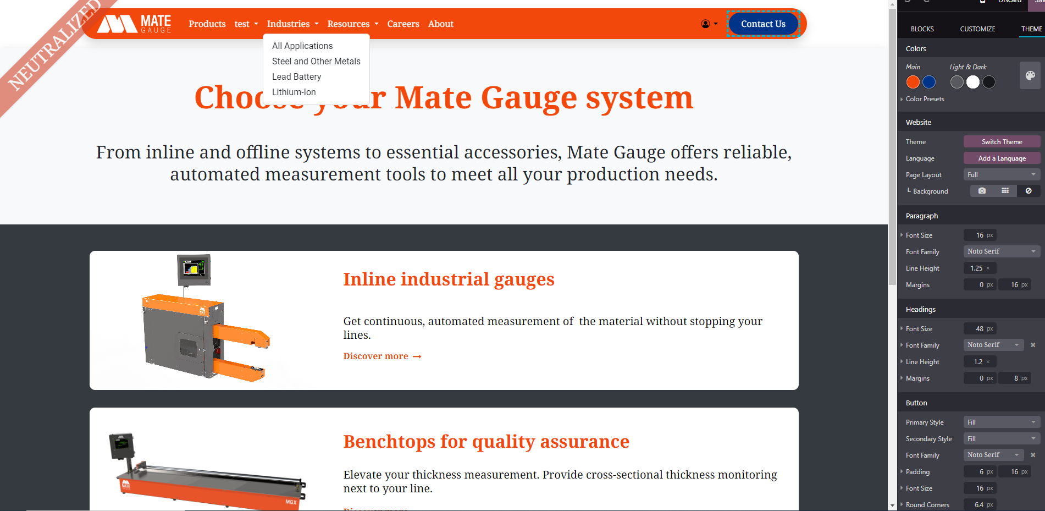The image size is (1045, 511).
Task: Select the camera image background option
Action: (x=982, y=191)
